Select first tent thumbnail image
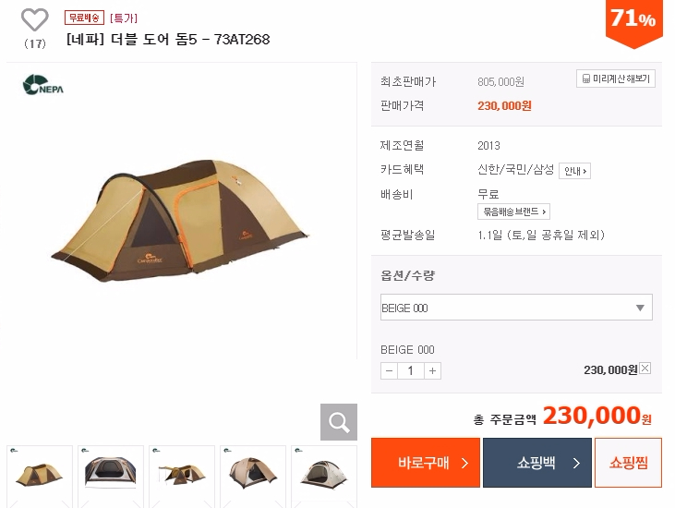The width and height of the screenshot is (675, 508). coord(40,478)
